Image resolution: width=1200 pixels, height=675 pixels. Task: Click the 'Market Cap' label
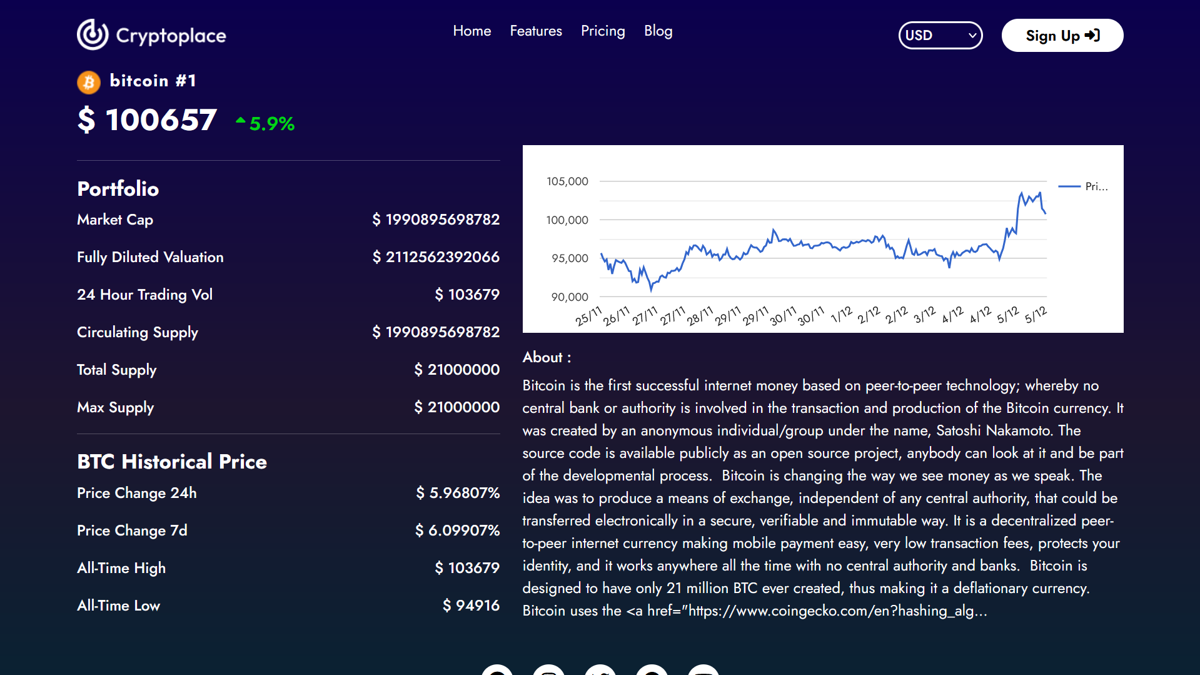coord(115,220)
